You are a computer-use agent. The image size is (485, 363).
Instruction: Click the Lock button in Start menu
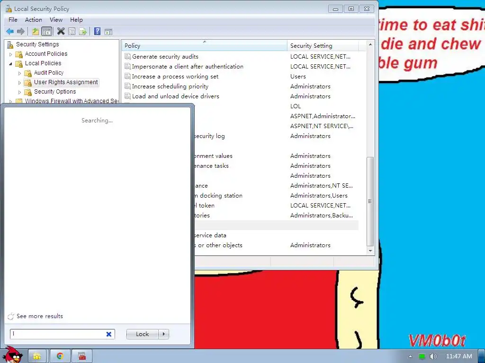(142, 334)
